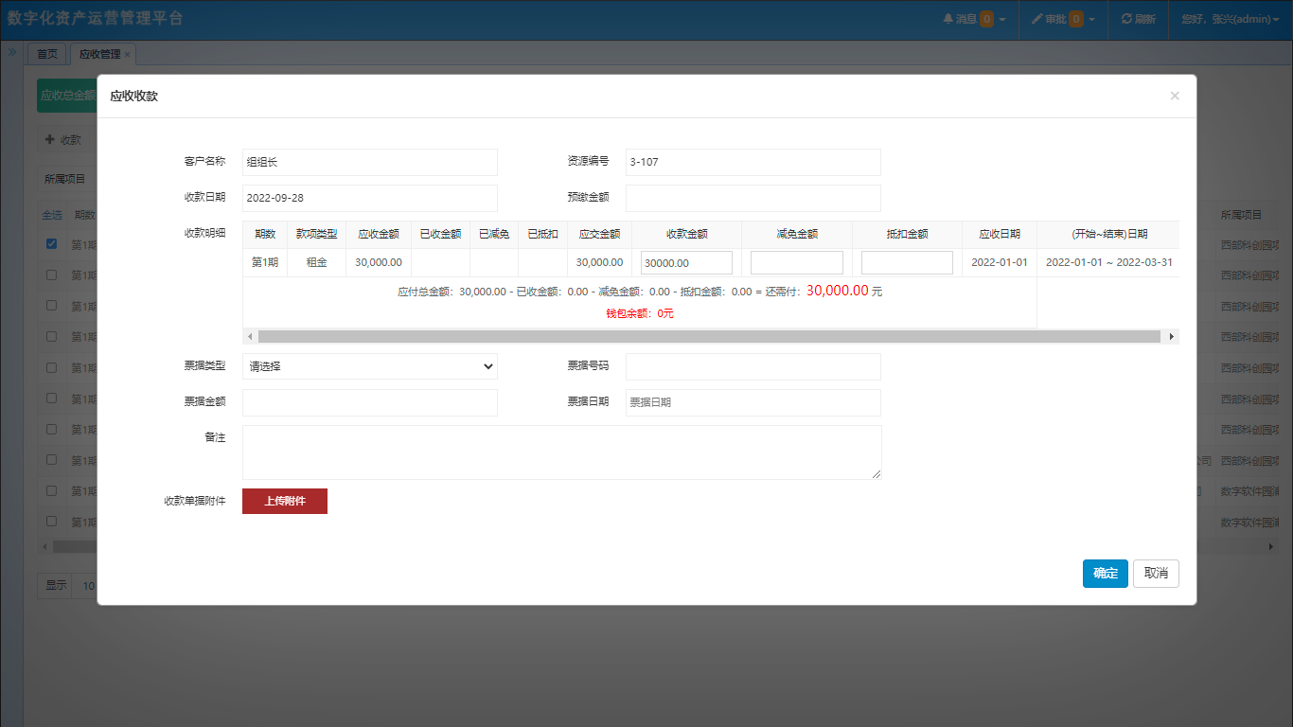Click the 已抵扣 column header
The image size is (1293, 727).
[542, 234]
